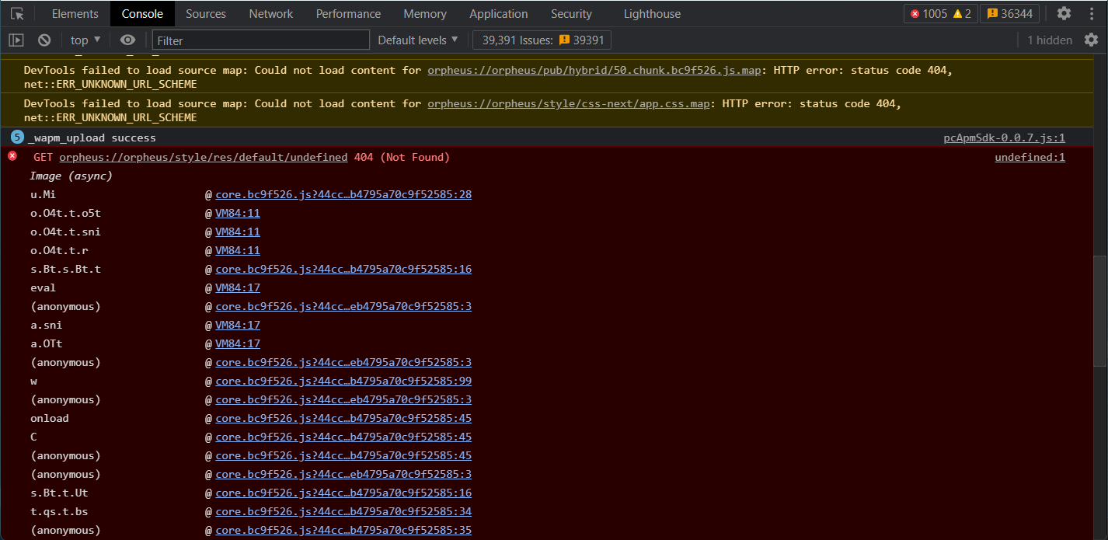
Task: Open the 50.chunk.bc9f526.js.map source map link
Action: point(594,70)
